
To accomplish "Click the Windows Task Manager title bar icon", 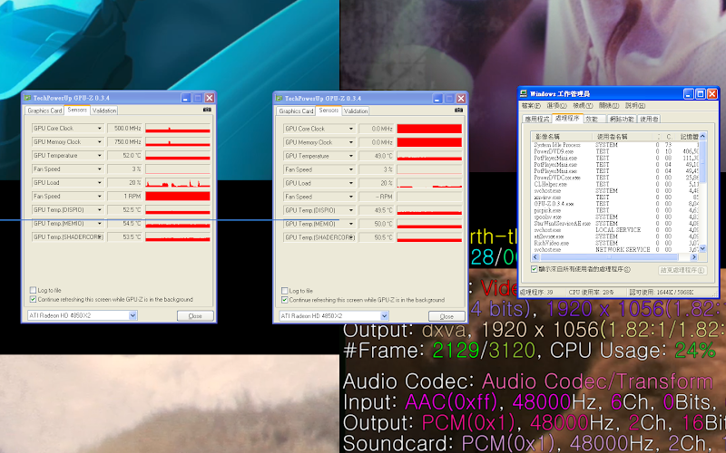I will pyautogui.click(x=524, y=93).
